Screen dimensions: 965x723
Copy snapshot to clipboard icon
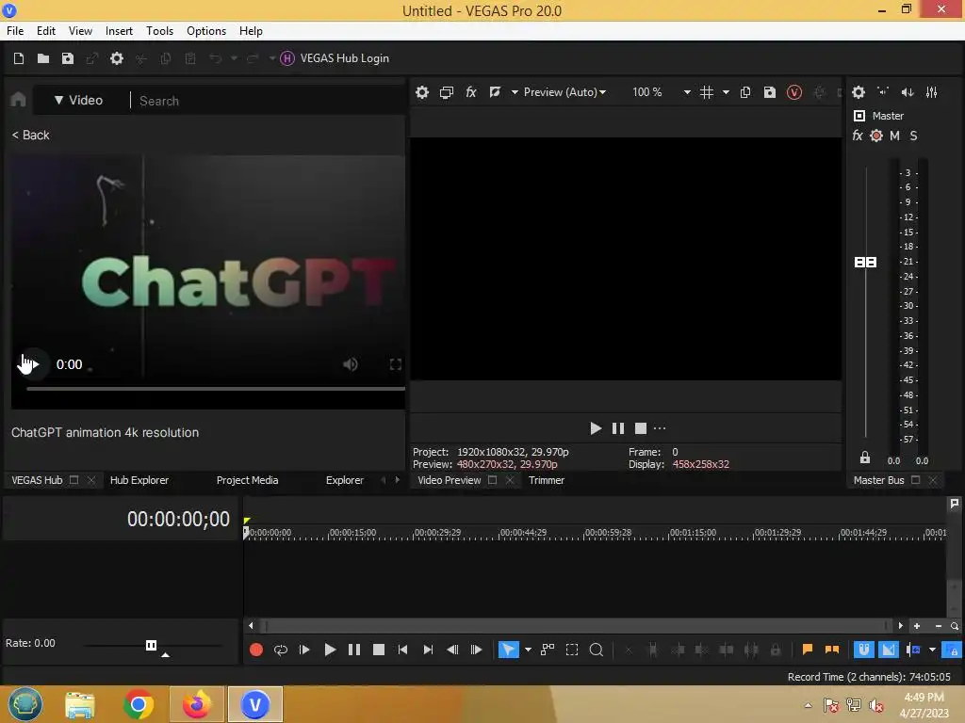tap(745, 92)
